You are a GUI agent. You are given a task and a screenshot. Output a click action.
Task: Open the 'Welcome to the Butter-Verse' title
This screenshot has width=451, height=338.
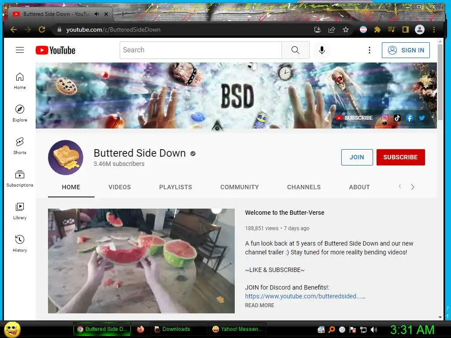tap(285, 213)
